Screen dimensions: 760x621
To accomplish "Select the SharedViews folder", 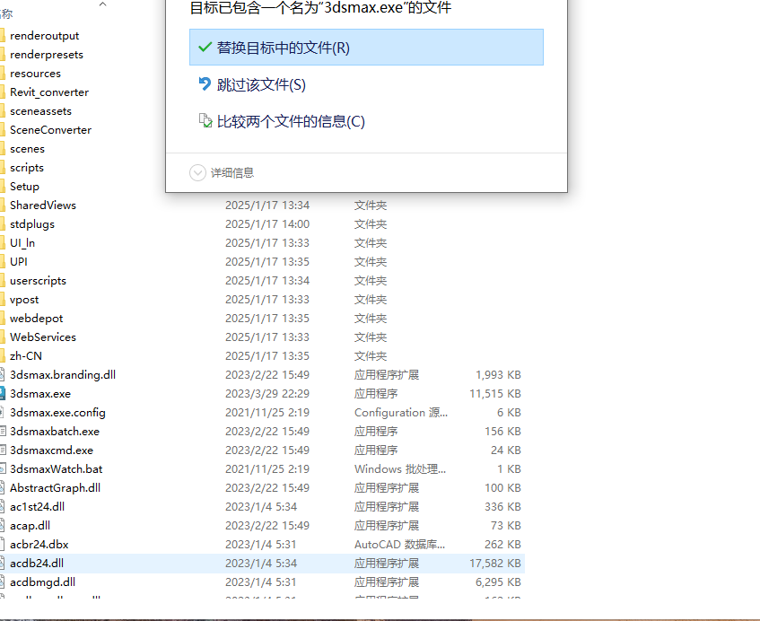I will (43, 206).
